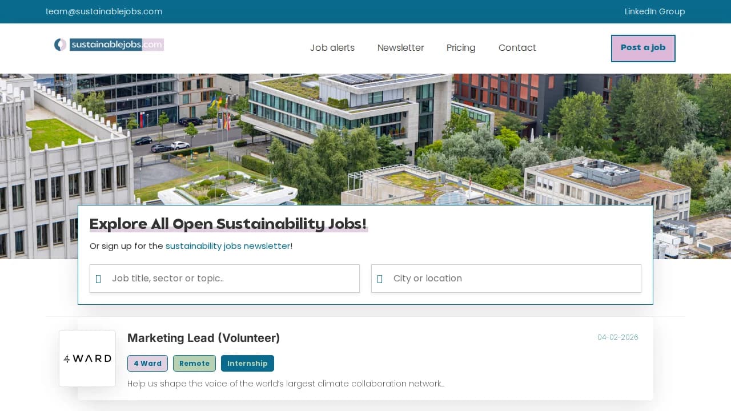The image size is (731, 411).
Task: Select the Internship tag on the job listing
Action: 247,363
